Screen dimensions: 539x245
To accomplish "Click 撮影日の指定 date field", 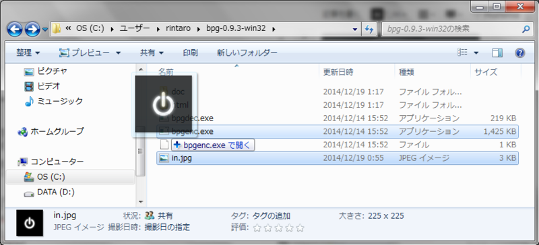I will pyautogui.click(x=167, y=228).
